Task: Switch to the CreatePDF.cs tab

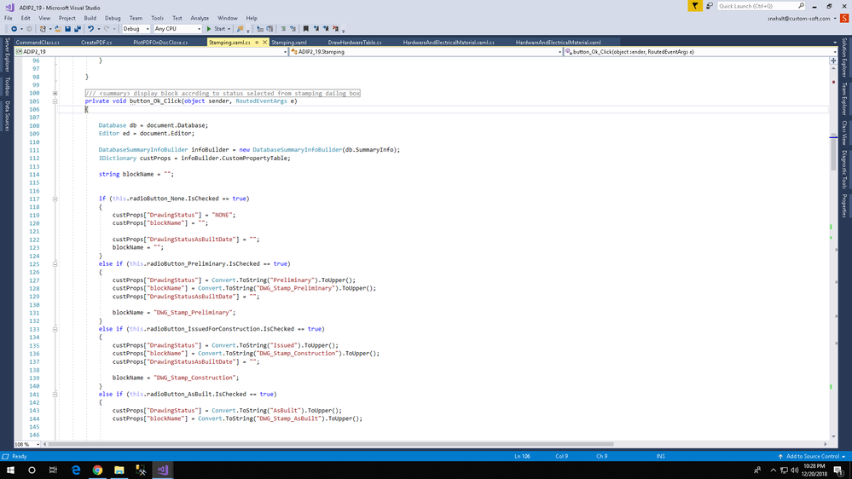Action: 96,42
